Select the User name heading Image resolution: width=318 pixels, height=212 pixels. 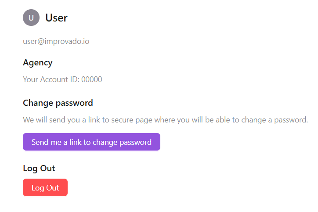coord(56,18)
